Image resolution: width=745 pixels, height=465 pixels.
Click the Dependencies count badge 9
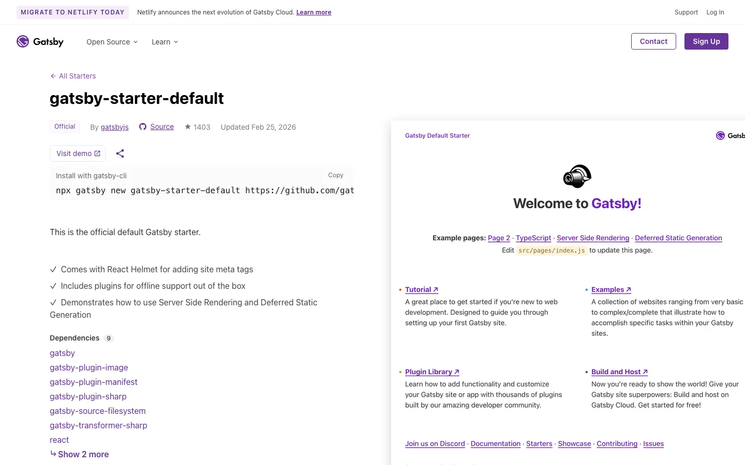[109, 338]
